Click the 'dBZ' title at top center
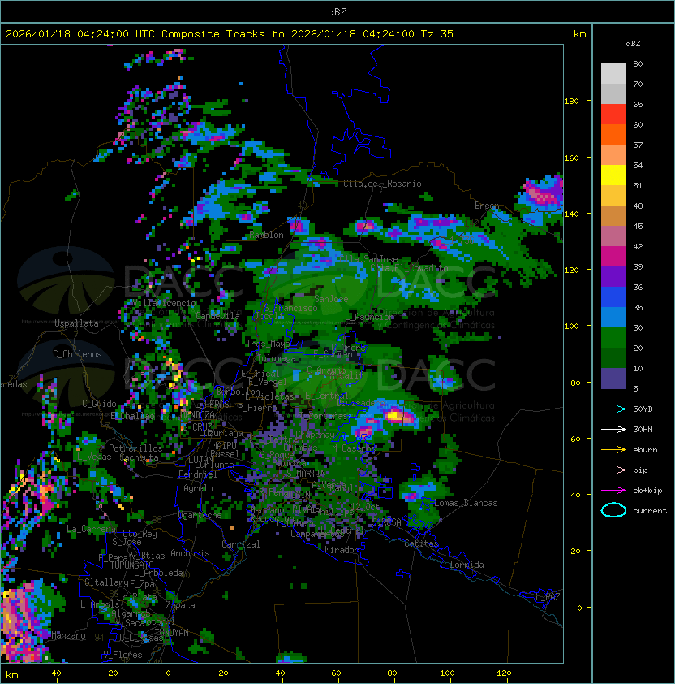675x684 pixels. coord(337,12)
